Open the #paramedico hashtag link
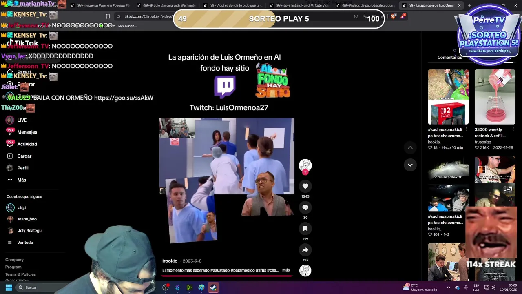The image size is (522, 294). (243, 270)
